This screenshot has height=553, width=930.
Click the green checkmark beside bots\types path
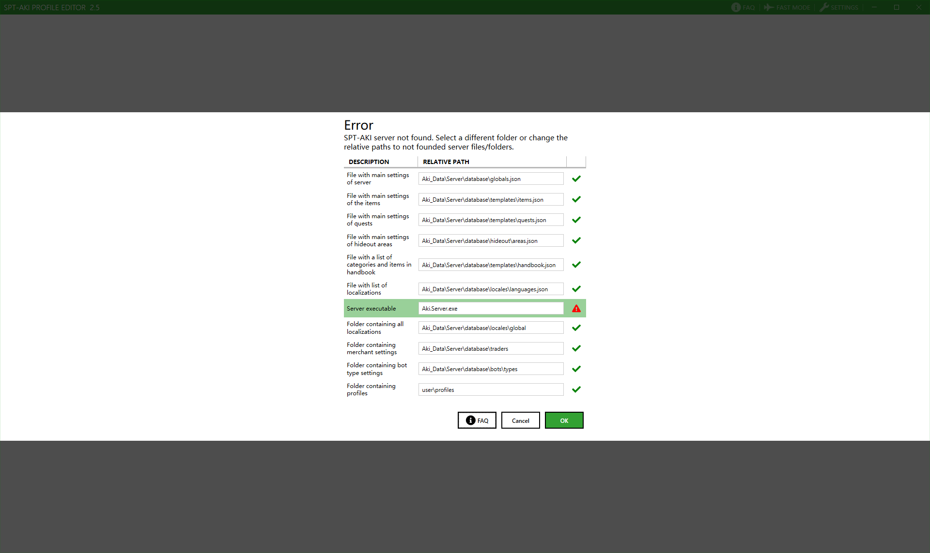[x=576, y=369]
